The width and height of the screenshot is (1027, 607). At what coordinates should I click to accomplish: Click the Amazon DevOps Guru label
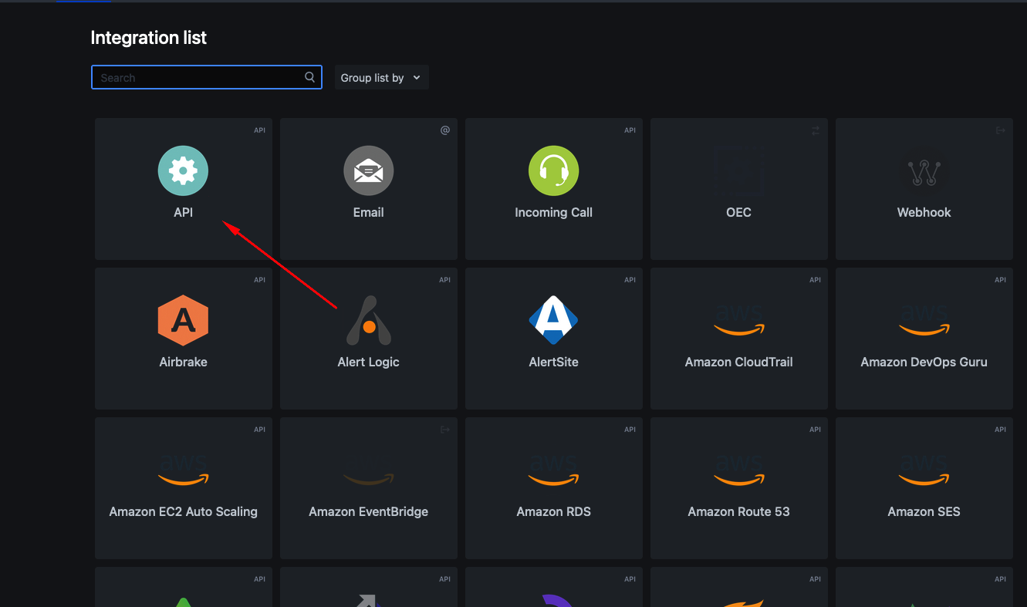coord(924,362)
